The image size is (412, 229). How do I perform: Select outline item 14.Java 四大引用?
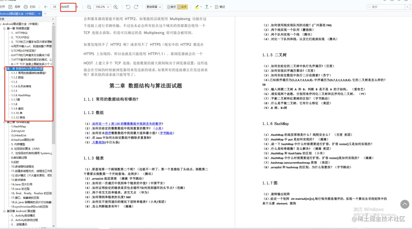(x=22, y=184)
